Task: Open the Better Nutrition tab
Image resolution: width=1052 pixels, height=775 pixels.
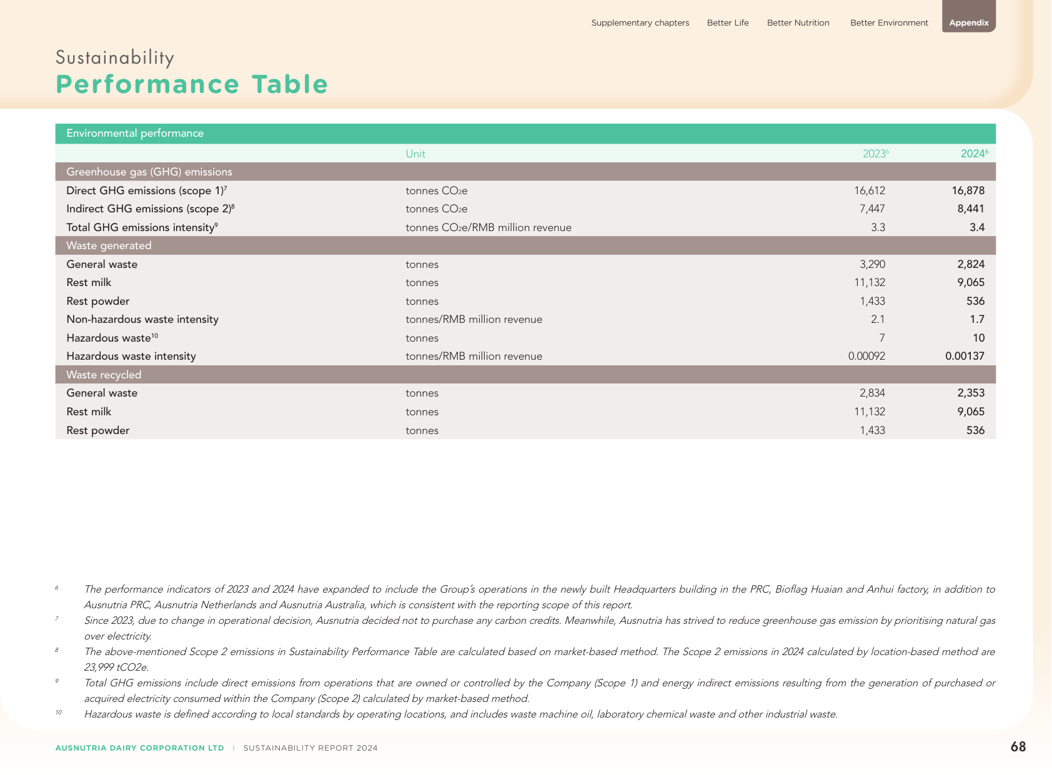Action: pyautogui.click(x=798, y=23)
